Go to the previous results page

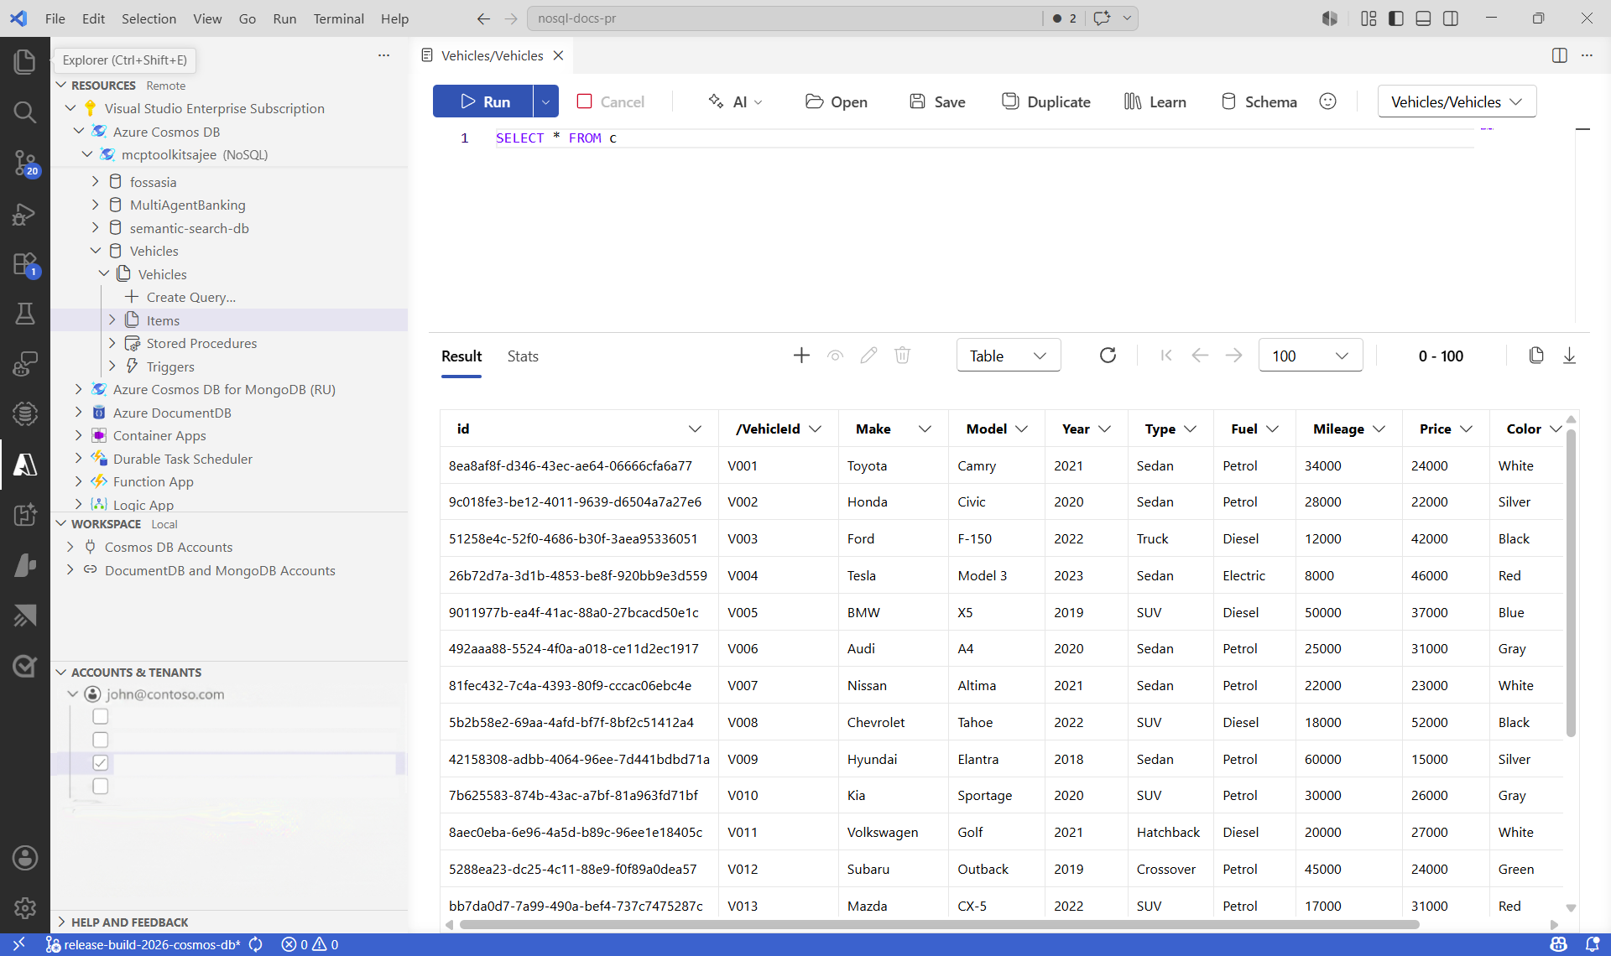1200,356
